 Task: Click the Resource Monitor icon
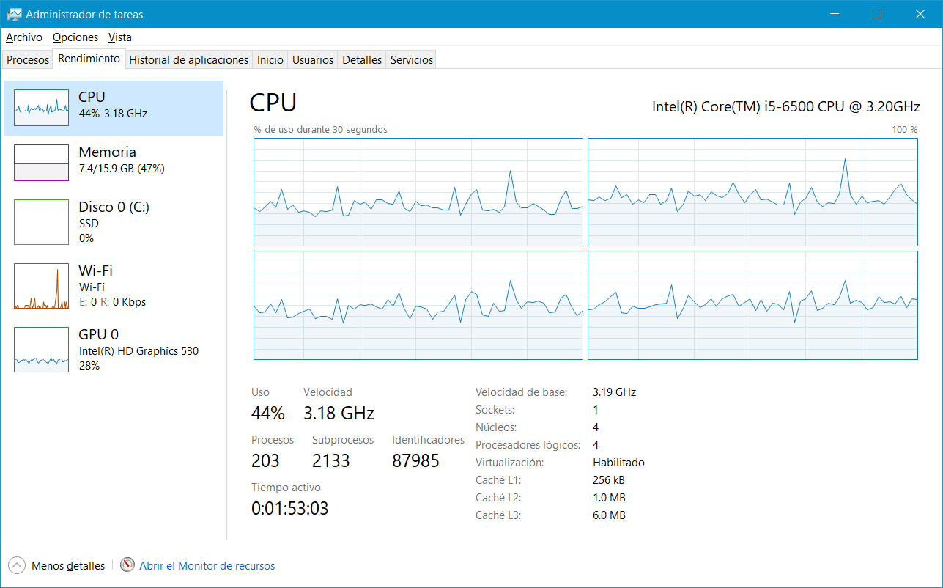(127, 565)
